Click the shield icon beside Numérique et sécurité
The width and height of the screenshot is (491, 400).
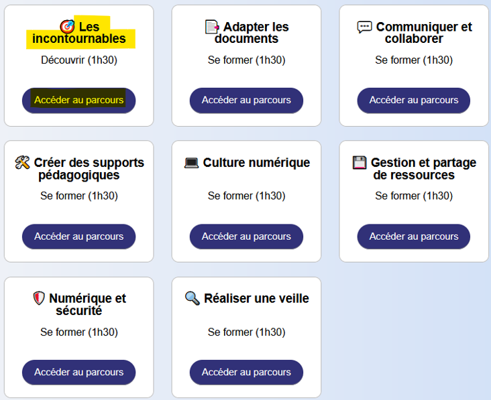coord(39,298)
